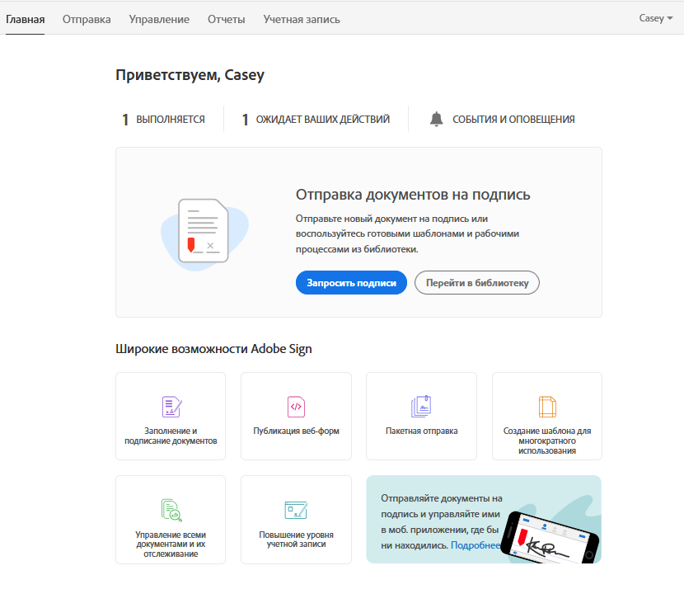This screenshot has width=684, height=608.
Task: Click the green document tracking icon
Action: coord(171,510)
